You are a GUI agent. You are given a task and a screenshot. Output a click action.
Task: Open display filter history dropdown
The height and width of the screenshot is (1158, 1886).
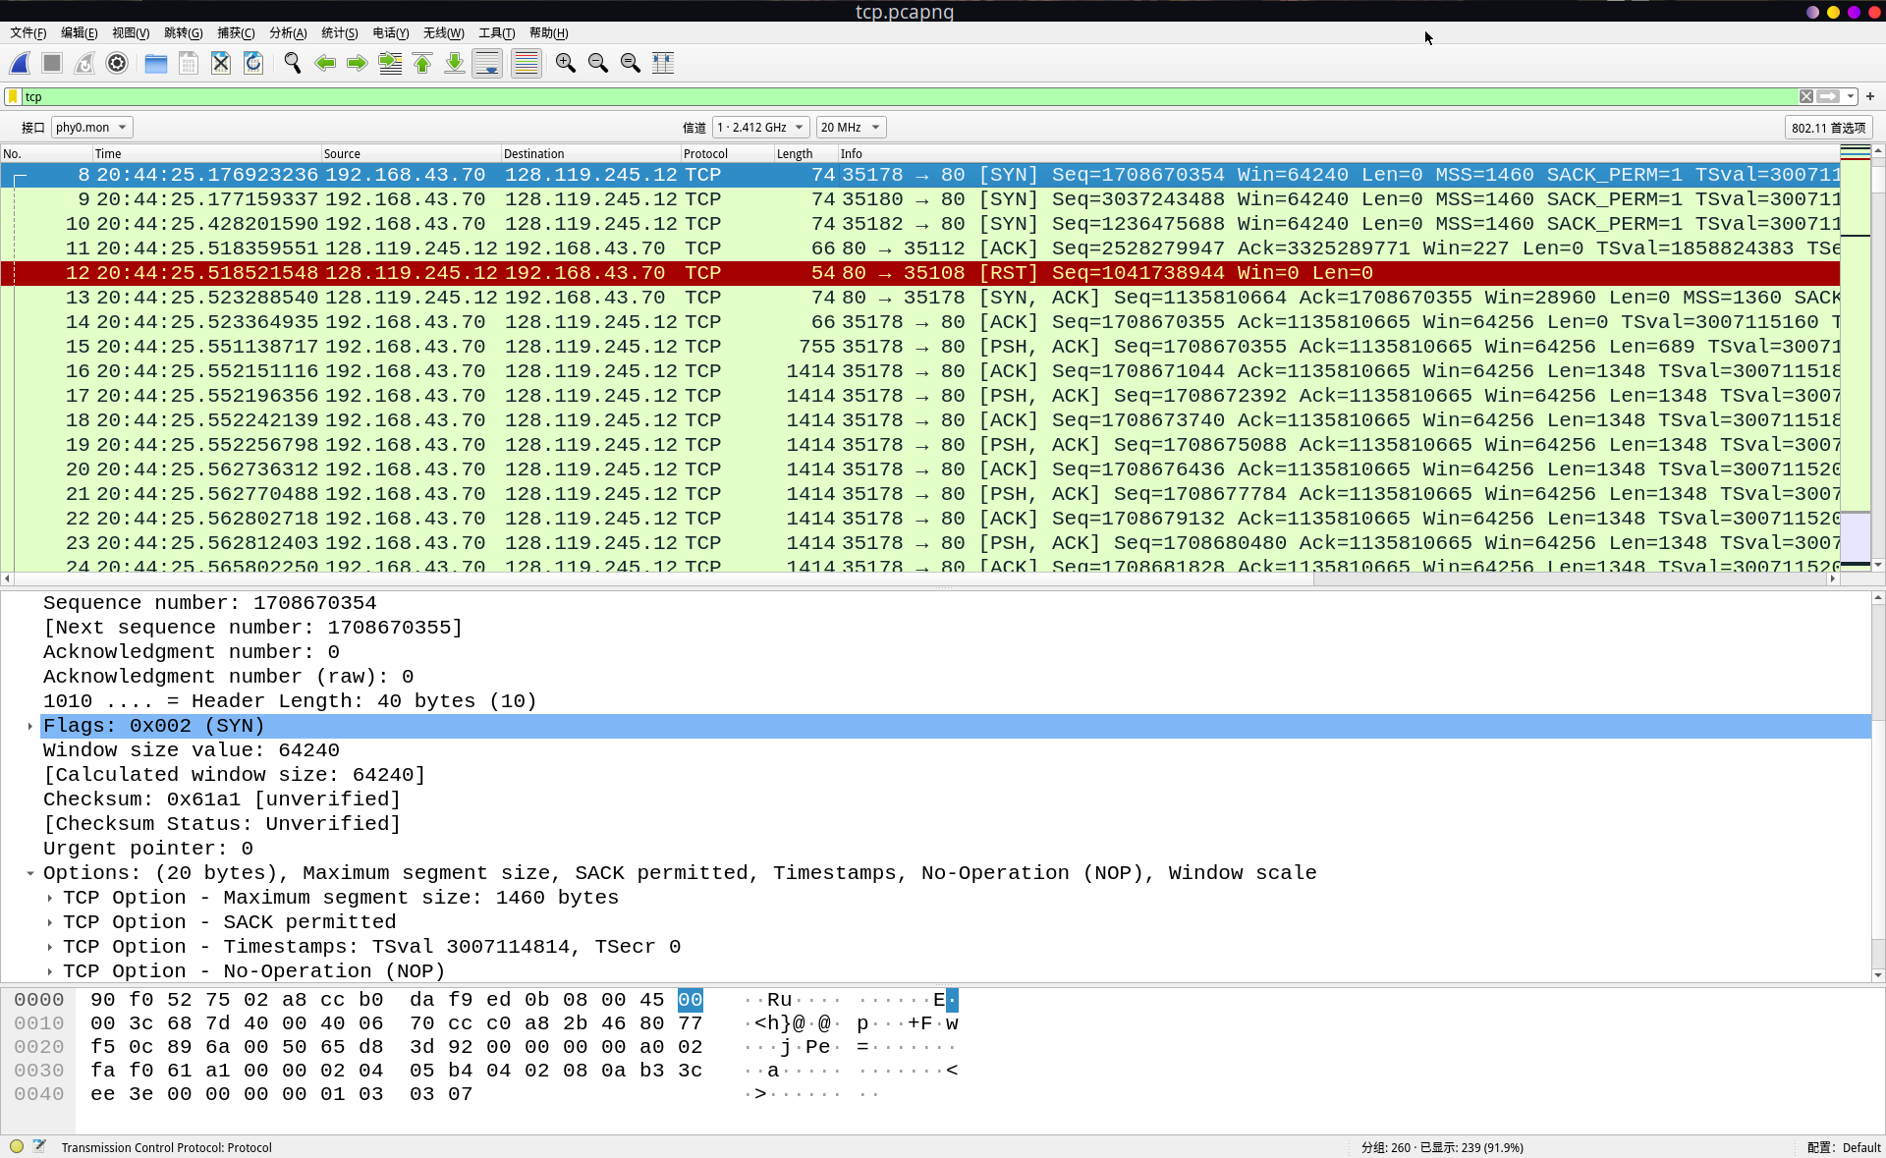pos(1851,96)
